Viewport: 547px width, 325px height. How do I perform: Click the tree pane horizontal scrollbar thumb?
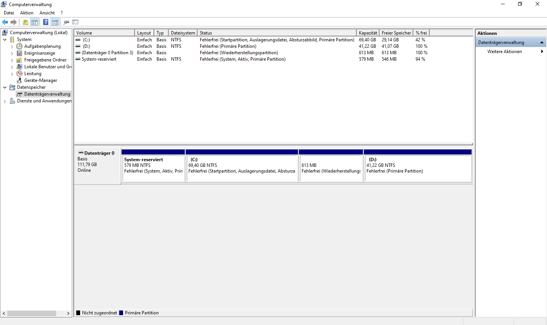point(32,313)
